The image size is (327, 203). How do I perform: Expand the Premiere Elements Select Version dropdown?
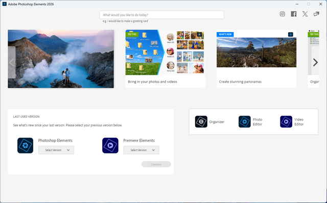coord(141,150)
